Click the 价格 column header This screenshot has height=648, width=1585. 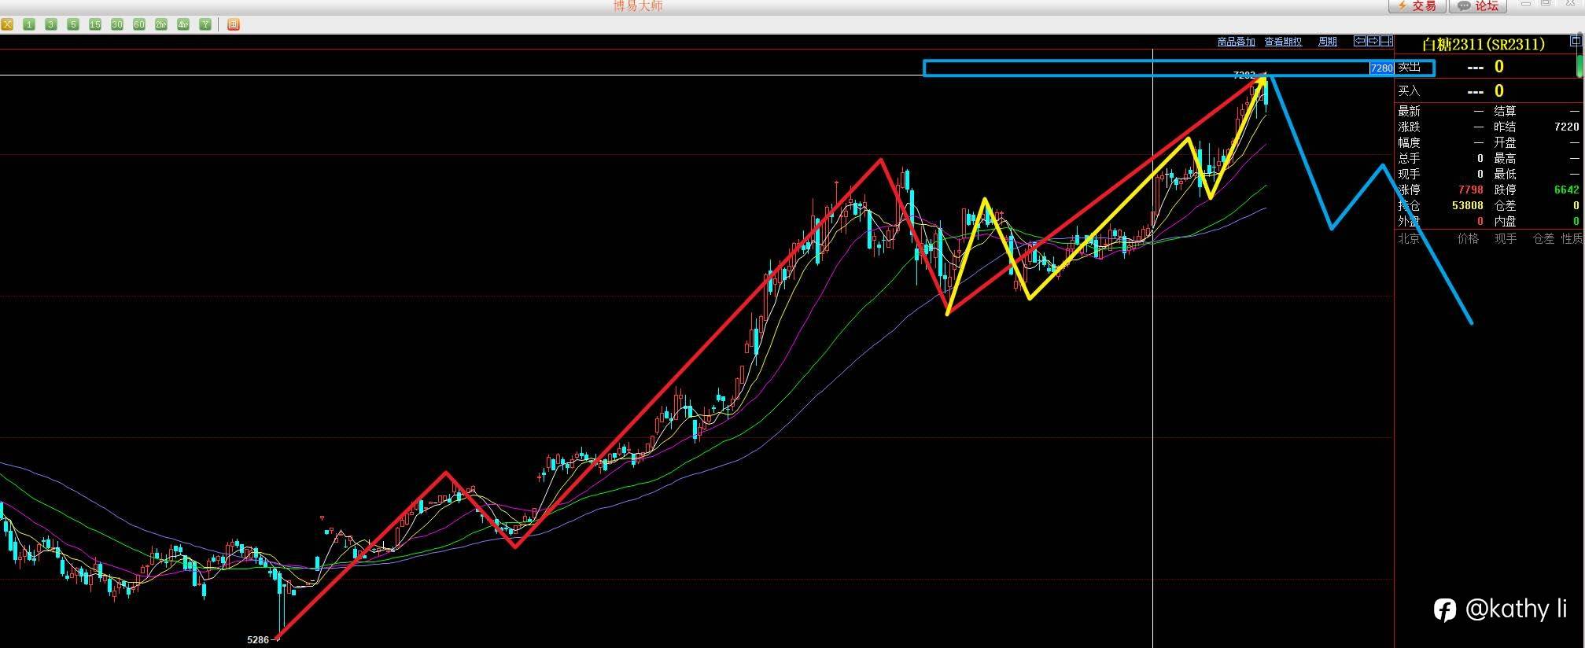click(x=1468, y=238)
